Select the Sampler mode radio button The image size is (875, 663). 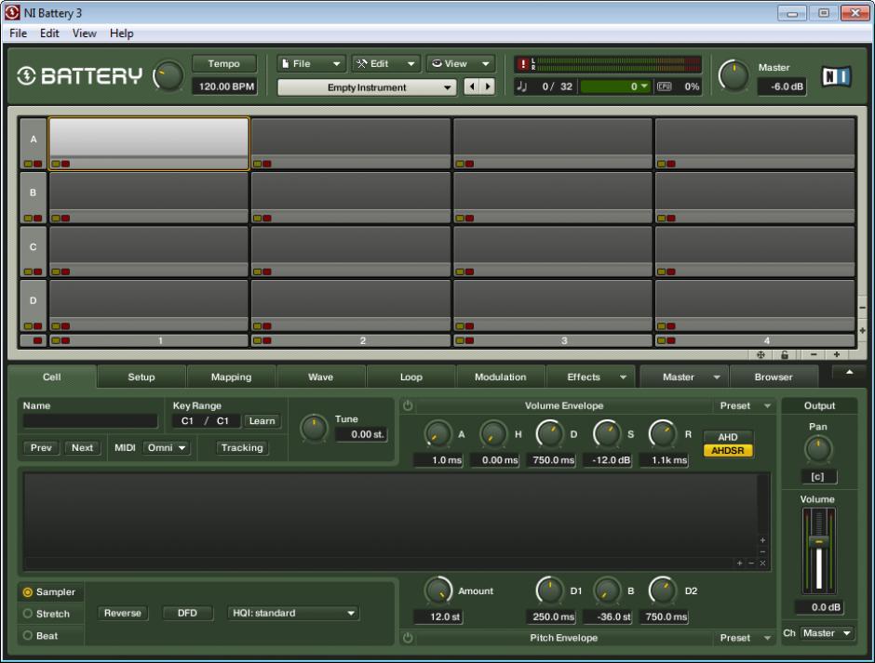tap(27, 592)
